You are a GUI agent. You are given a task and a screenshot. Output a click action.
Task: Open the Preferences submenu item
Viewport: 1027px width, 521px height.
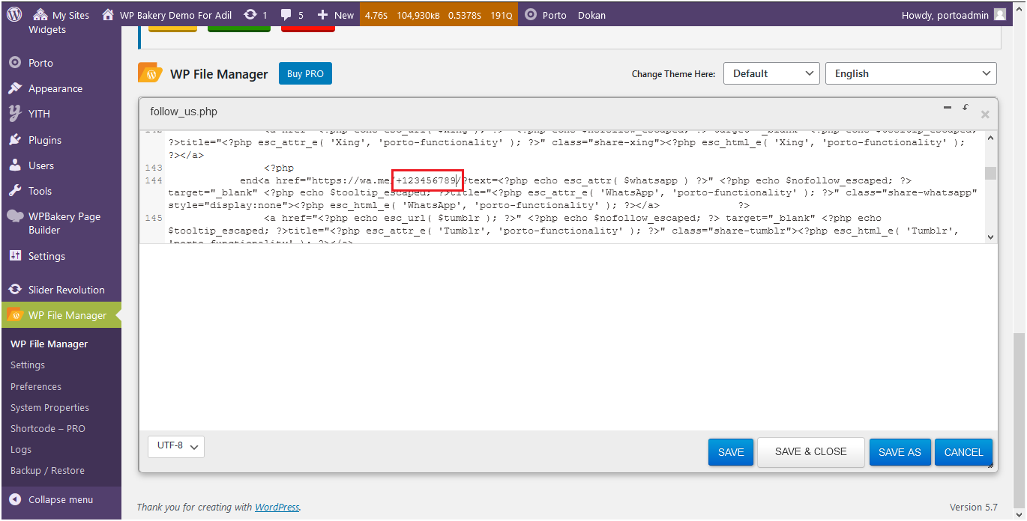pyautogui.click(x=36, y=386)
